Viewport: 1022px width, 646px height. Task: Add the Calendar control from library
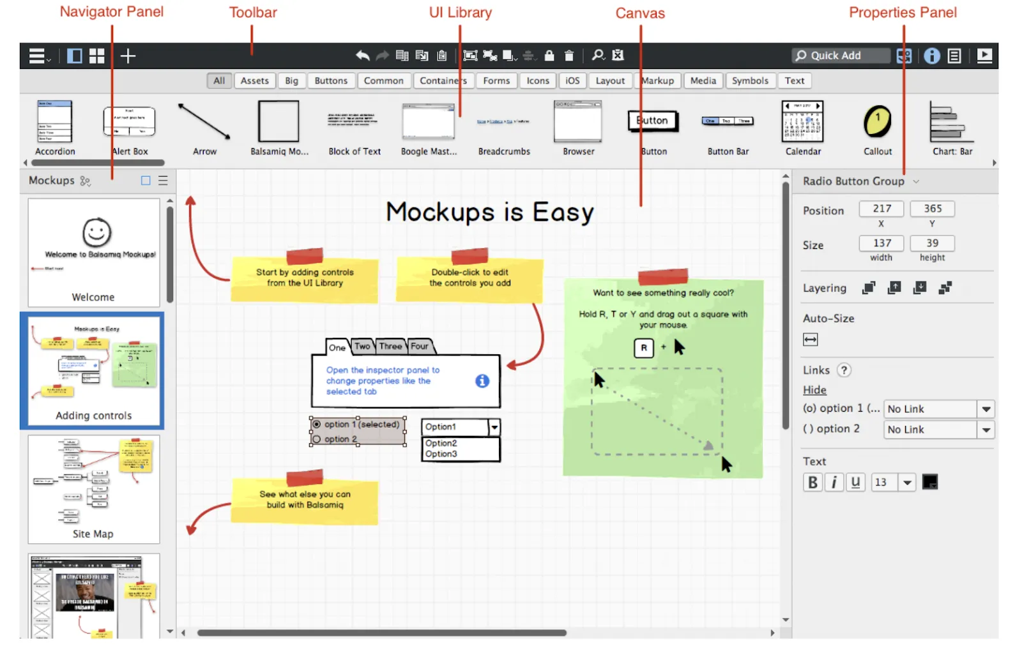803,128
